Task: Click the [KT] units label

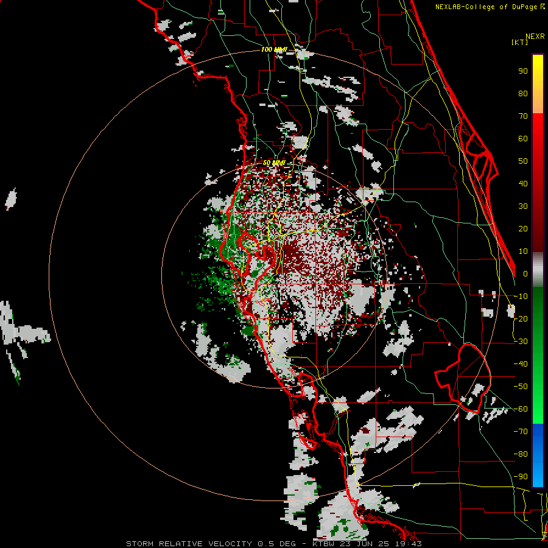Action: pyautogui.click(x=519, y=42)
